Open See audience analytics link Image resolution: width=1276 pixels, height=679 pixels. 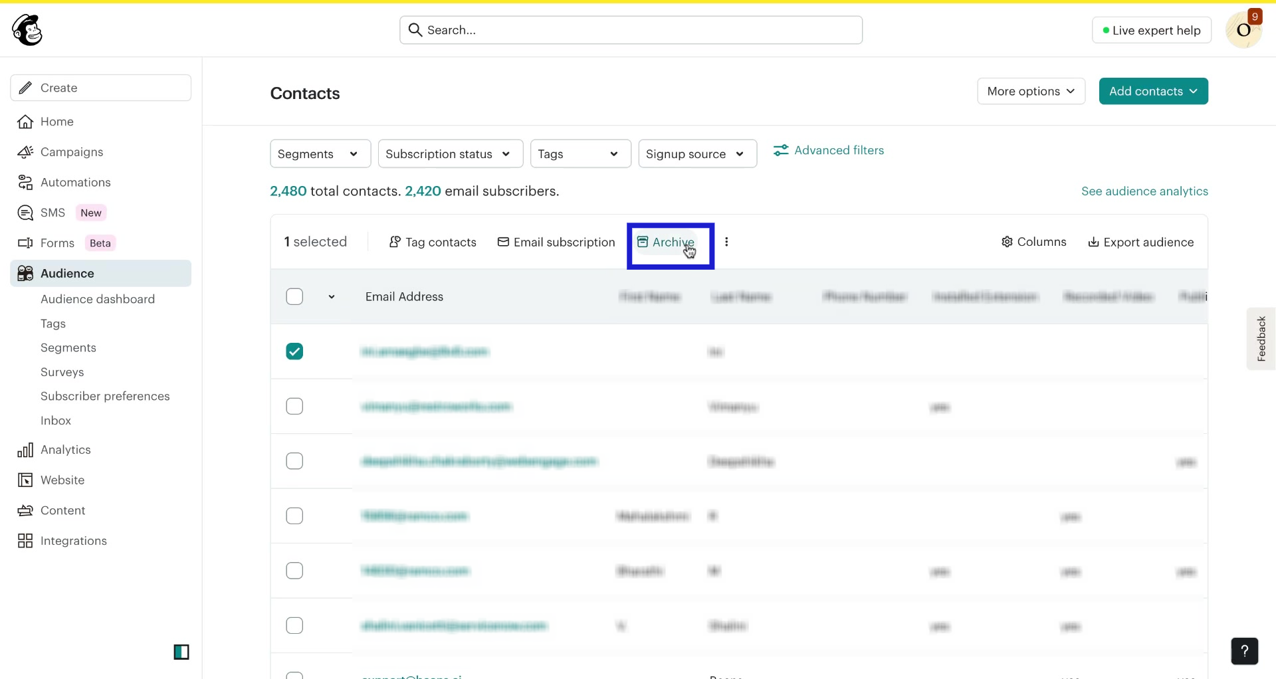coord(1144,191)
